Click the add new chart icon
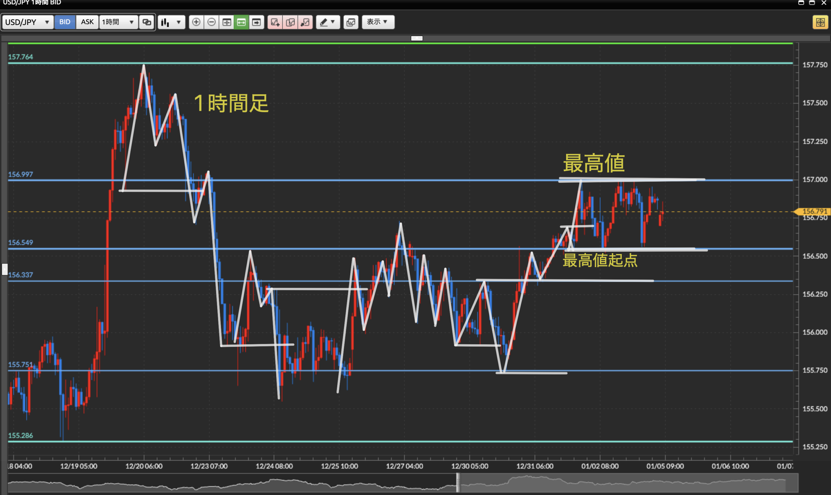The image size is (831, 495). point(275,22)
